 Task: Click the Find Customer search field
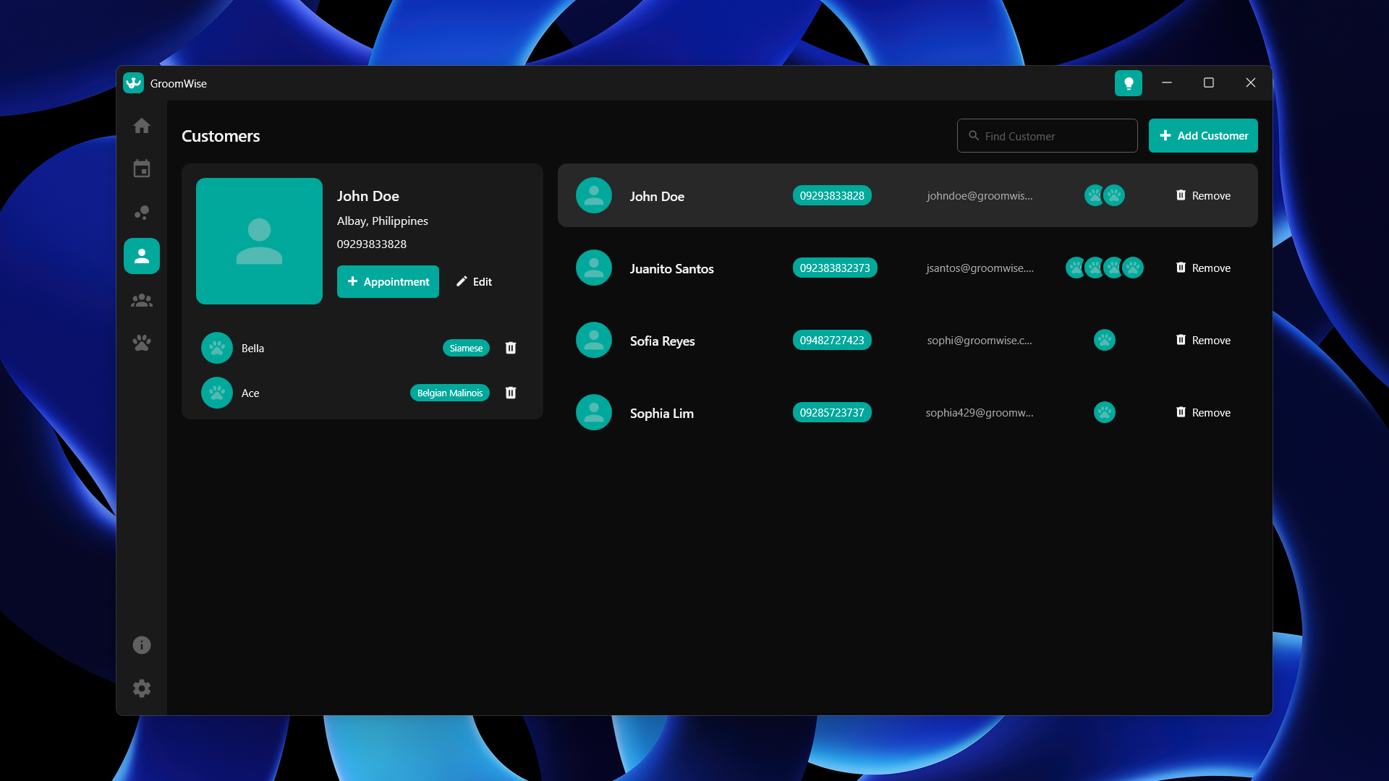click(1047, 136)
